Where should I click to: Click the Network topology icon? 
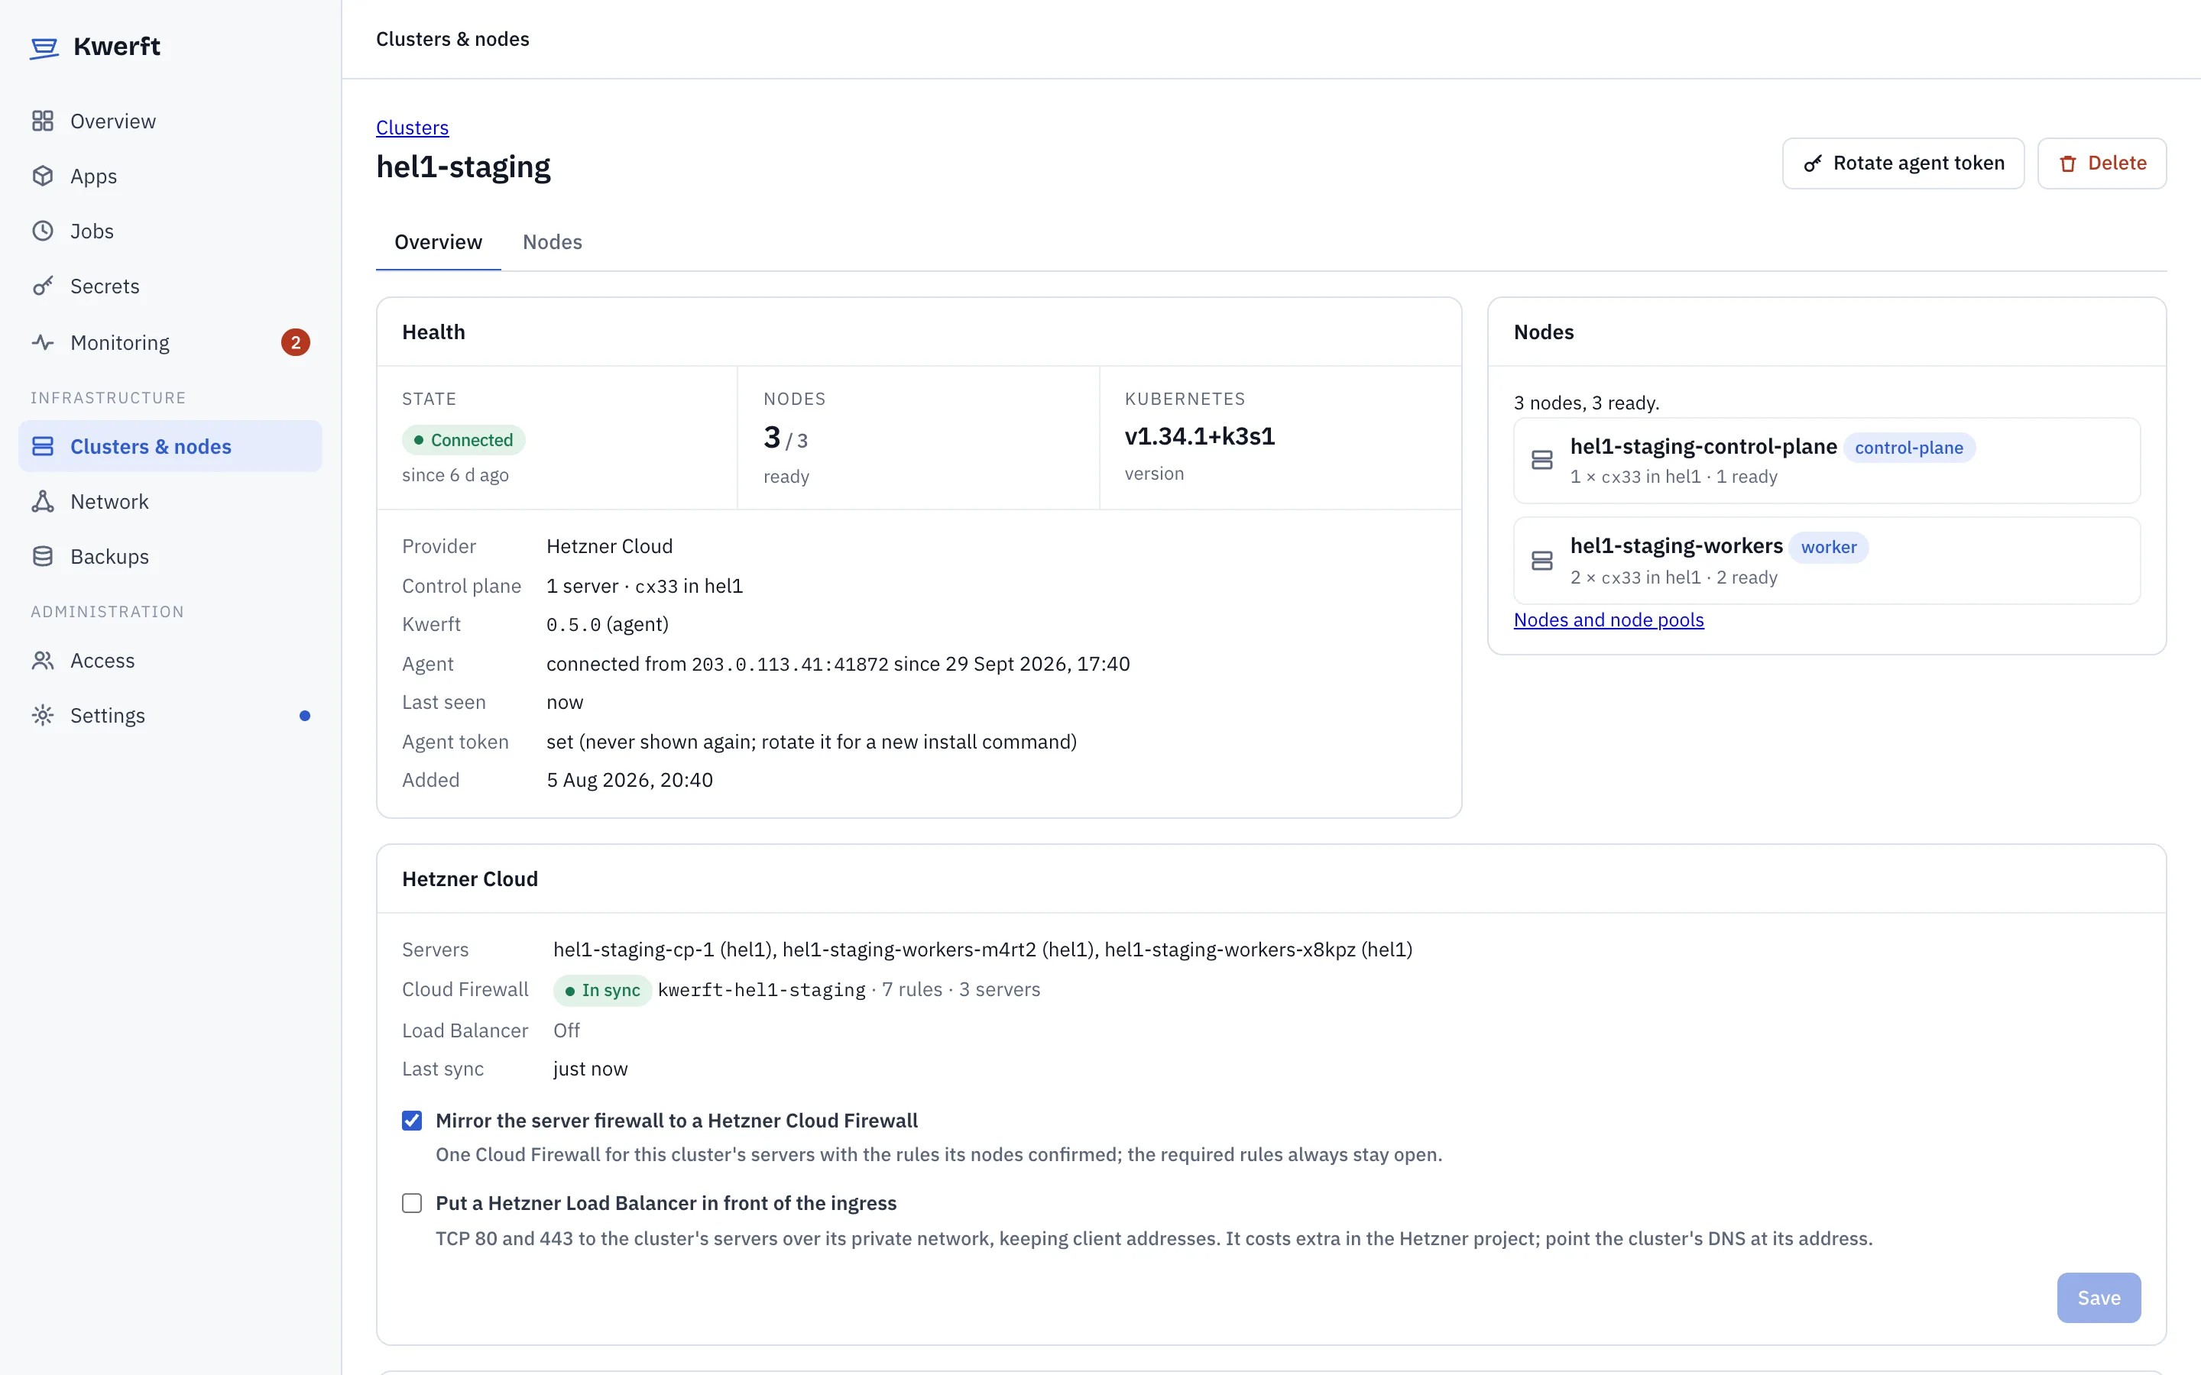click(43, 502)
